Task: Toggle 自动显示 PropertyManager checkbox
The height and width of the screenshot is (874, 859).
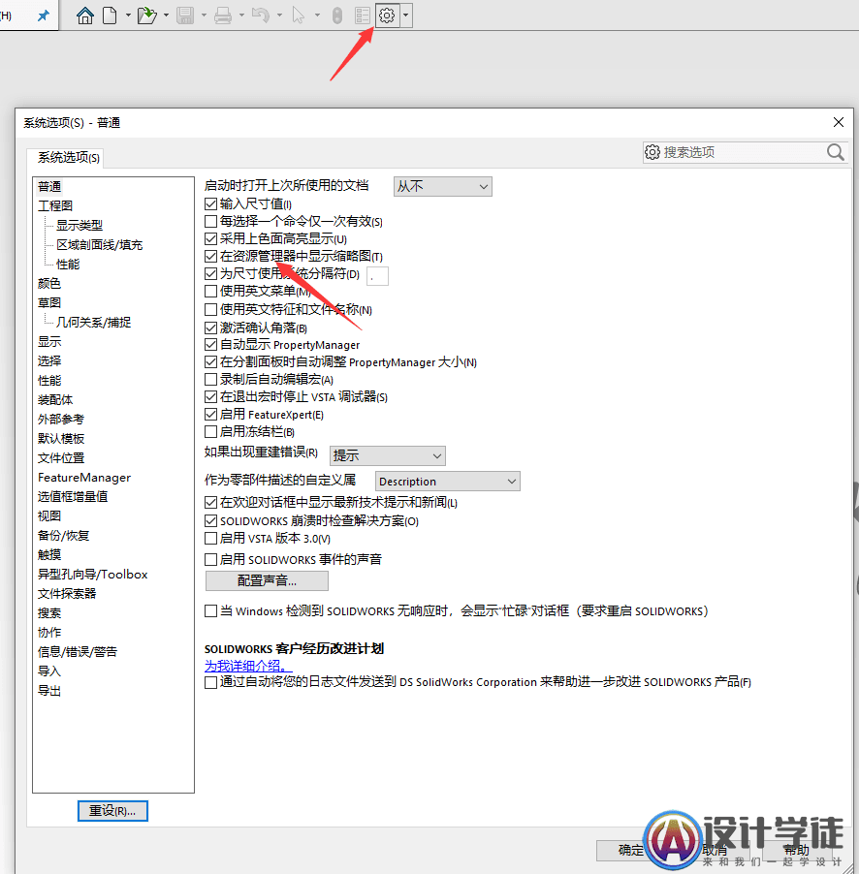Action: coord(210,345)
